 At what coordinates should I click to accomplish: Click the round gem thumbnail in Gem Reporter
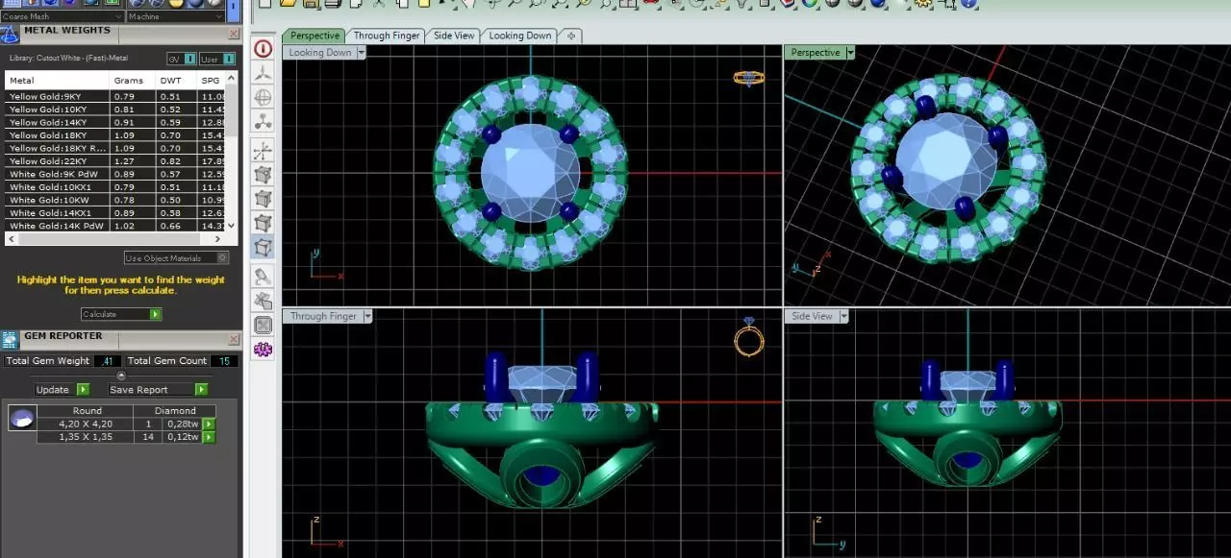point(22,417)
